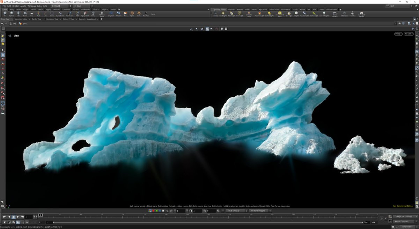Add a Point Light
The height and width of the screenshot is (229, 419).
pyautogui.click(x=223, y=14)
